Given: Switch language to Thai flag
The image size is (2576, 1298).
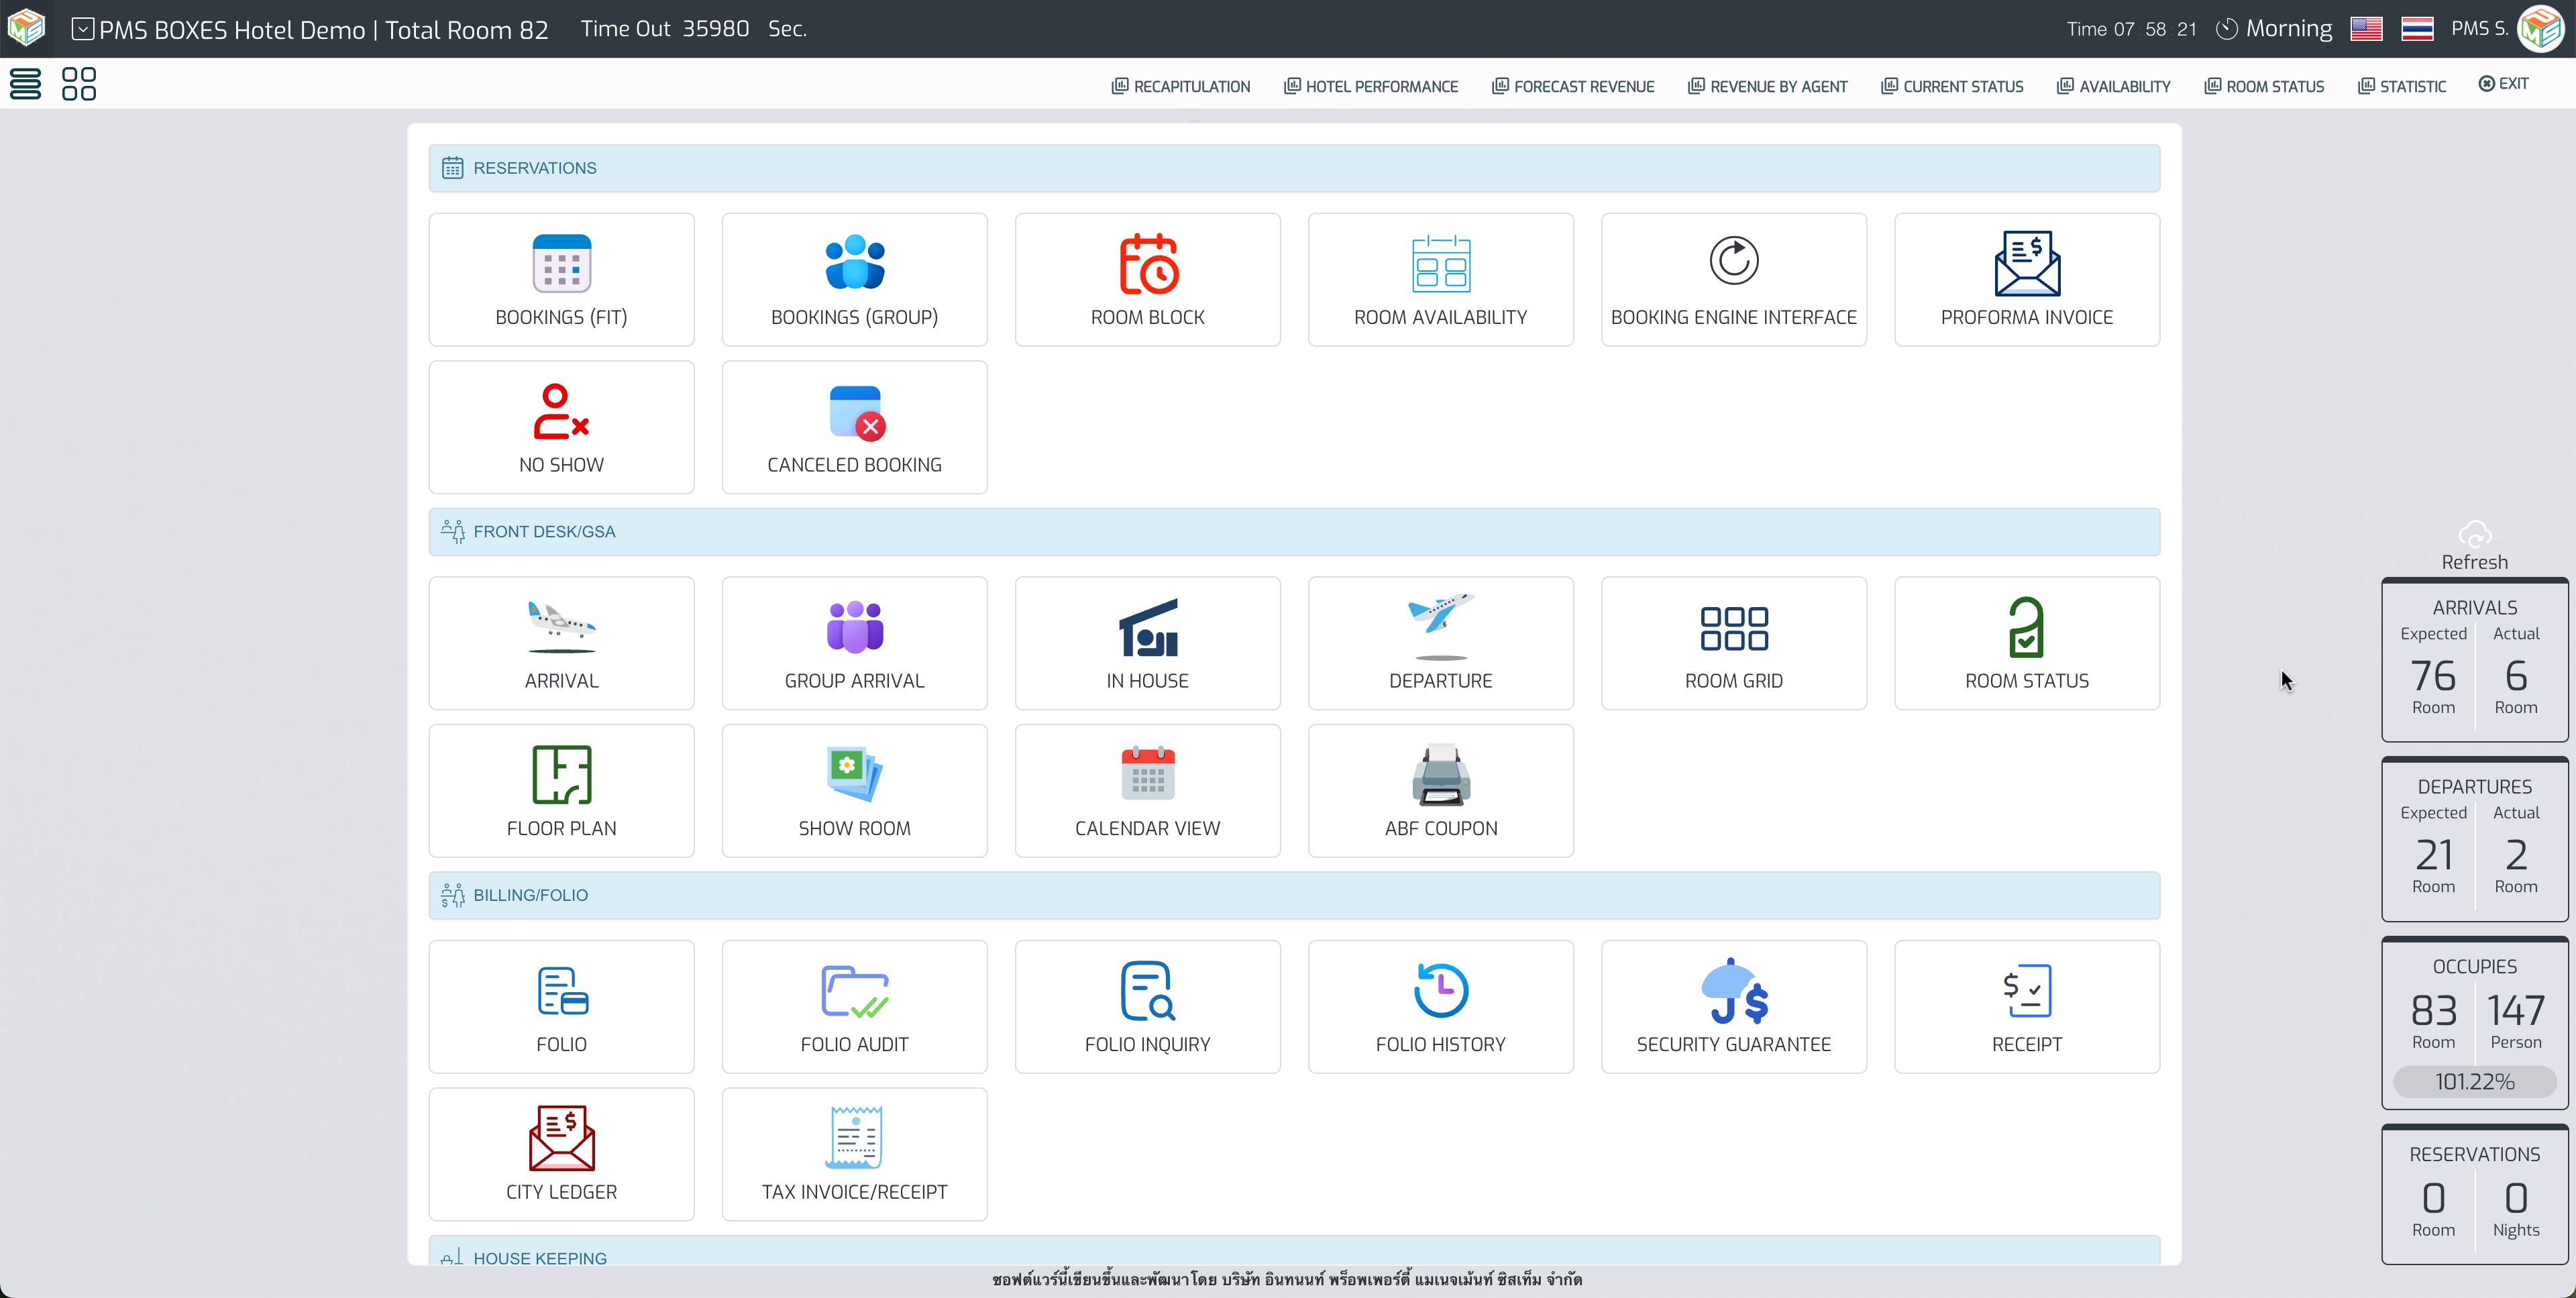Looking at the screenshot, I should click(x=2416, y=29).
